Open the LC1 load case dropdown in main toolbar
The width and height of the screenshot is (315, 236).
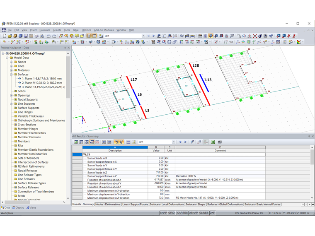pos(143,36)
